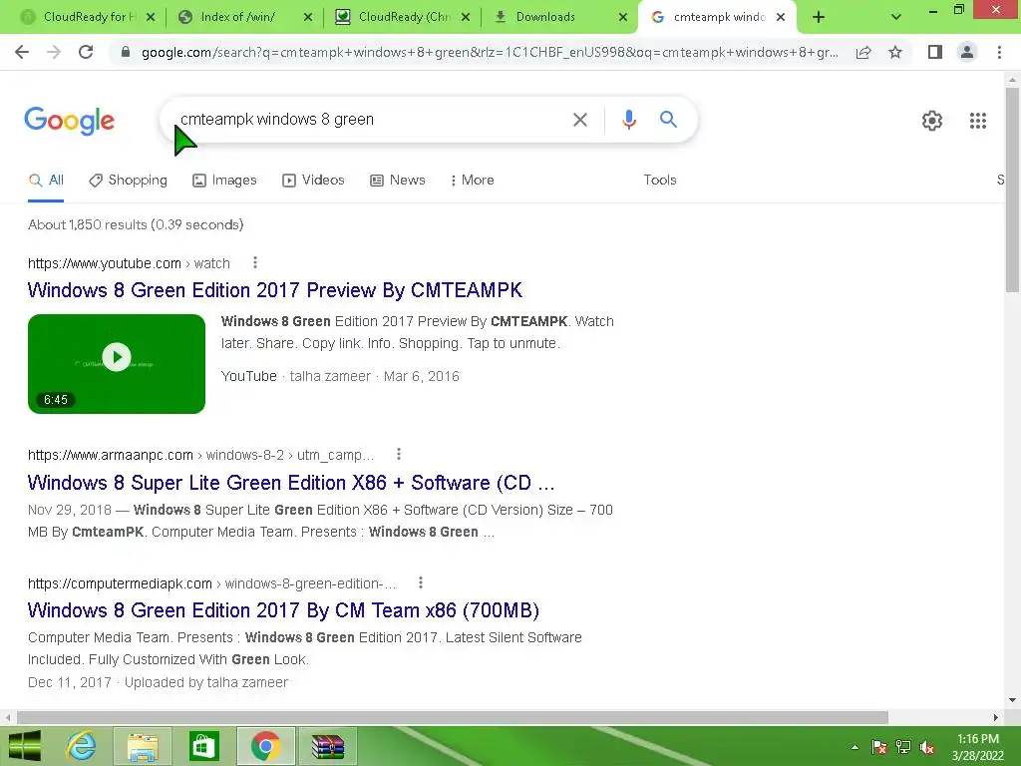Select the Chrome taskbar icon

[x=265, y=746]
